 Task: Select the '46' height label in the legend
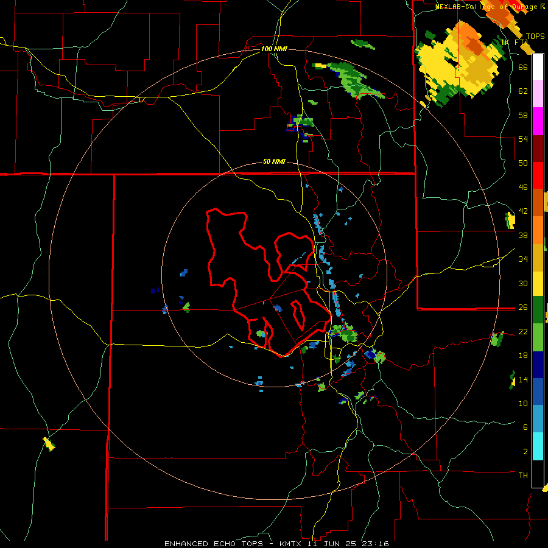click(x=523, y=188)
